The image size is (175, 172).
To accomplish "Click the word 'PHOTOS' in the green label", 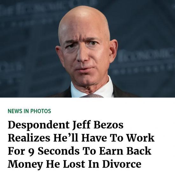I will coord(41,111).
